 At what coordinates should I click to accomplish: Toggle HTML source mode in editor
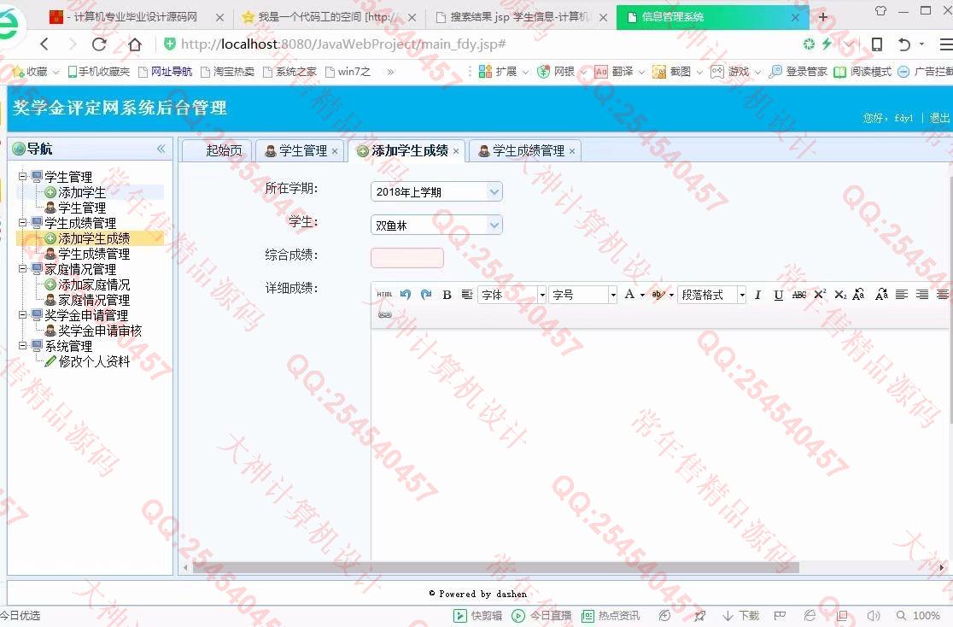click(384, 295)
